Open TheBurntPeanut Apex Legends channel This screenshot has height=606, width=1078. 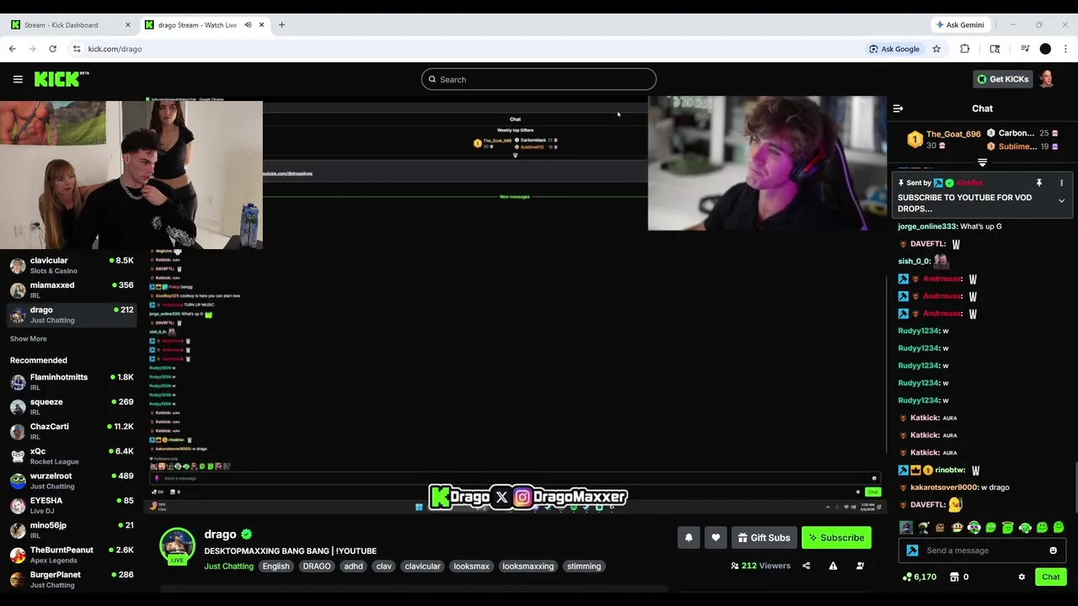point(72,555)
